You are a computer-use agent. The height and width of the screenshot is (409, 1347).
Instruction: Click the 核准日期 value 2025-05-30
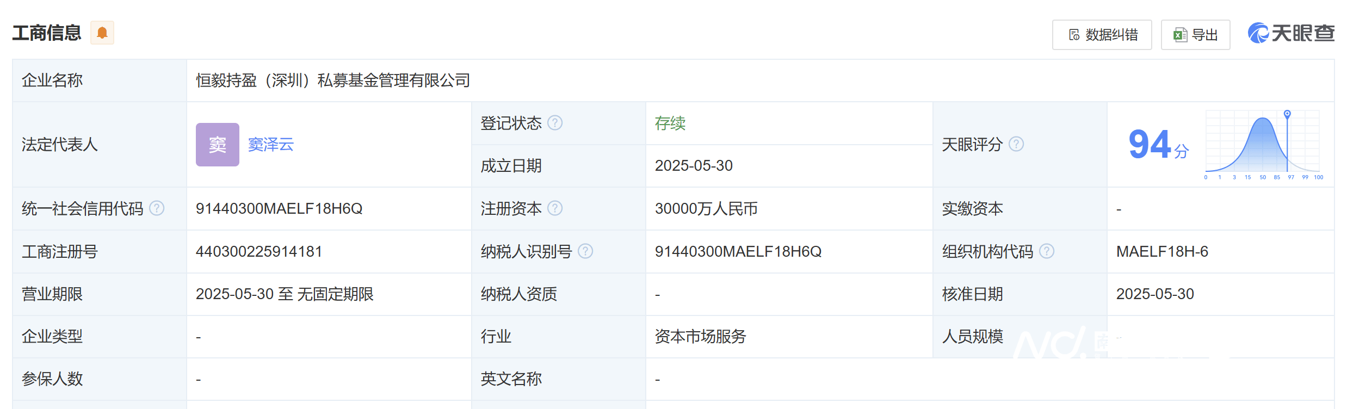[x=1155, y=294]
